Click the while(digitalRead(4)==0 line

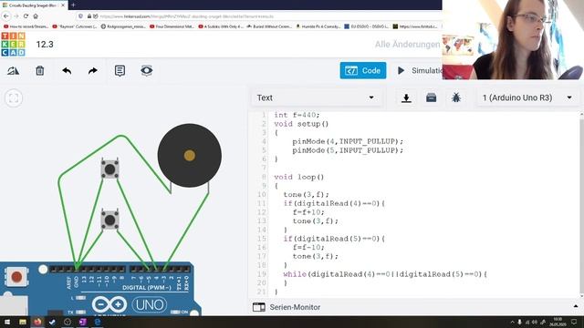[385, 274]
